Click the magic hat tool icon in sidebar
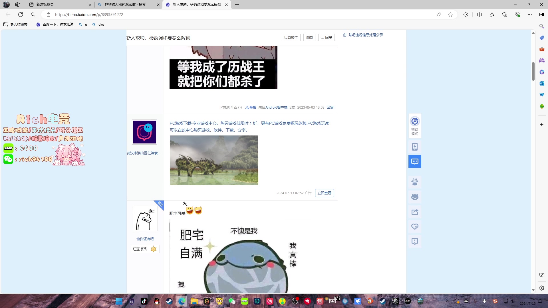This screenshot has height=308, width=548. [x=415, y=182]
